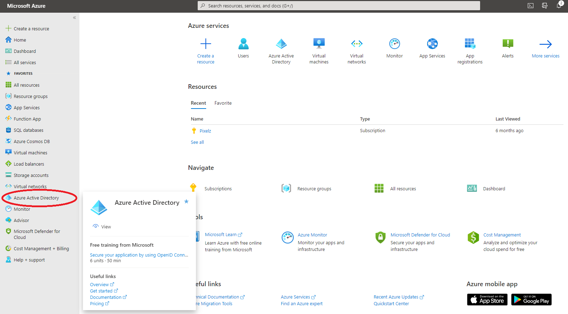The width and height of the screenshot is (568, 314).
Task: Open the notifications bell
Action: 559,5
